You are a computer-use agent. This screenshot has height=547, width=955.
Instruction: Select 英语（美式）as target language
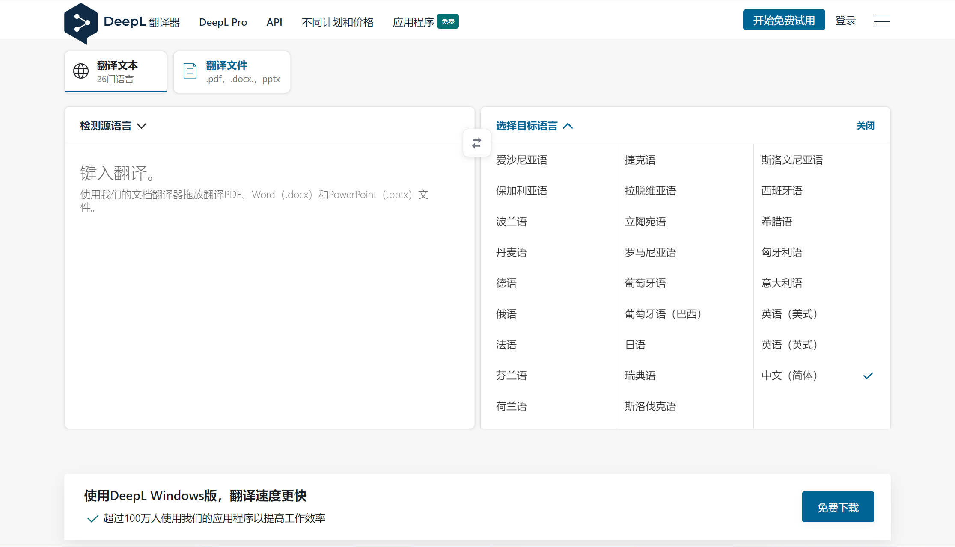790,314
